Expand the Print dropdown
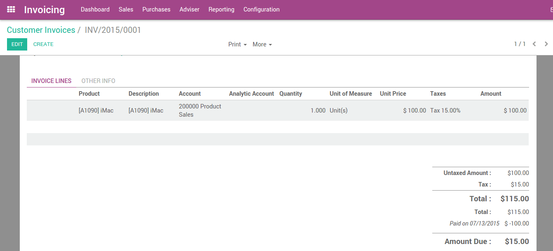The height and width of the screenshot is (251, 553). pos(237,44)
